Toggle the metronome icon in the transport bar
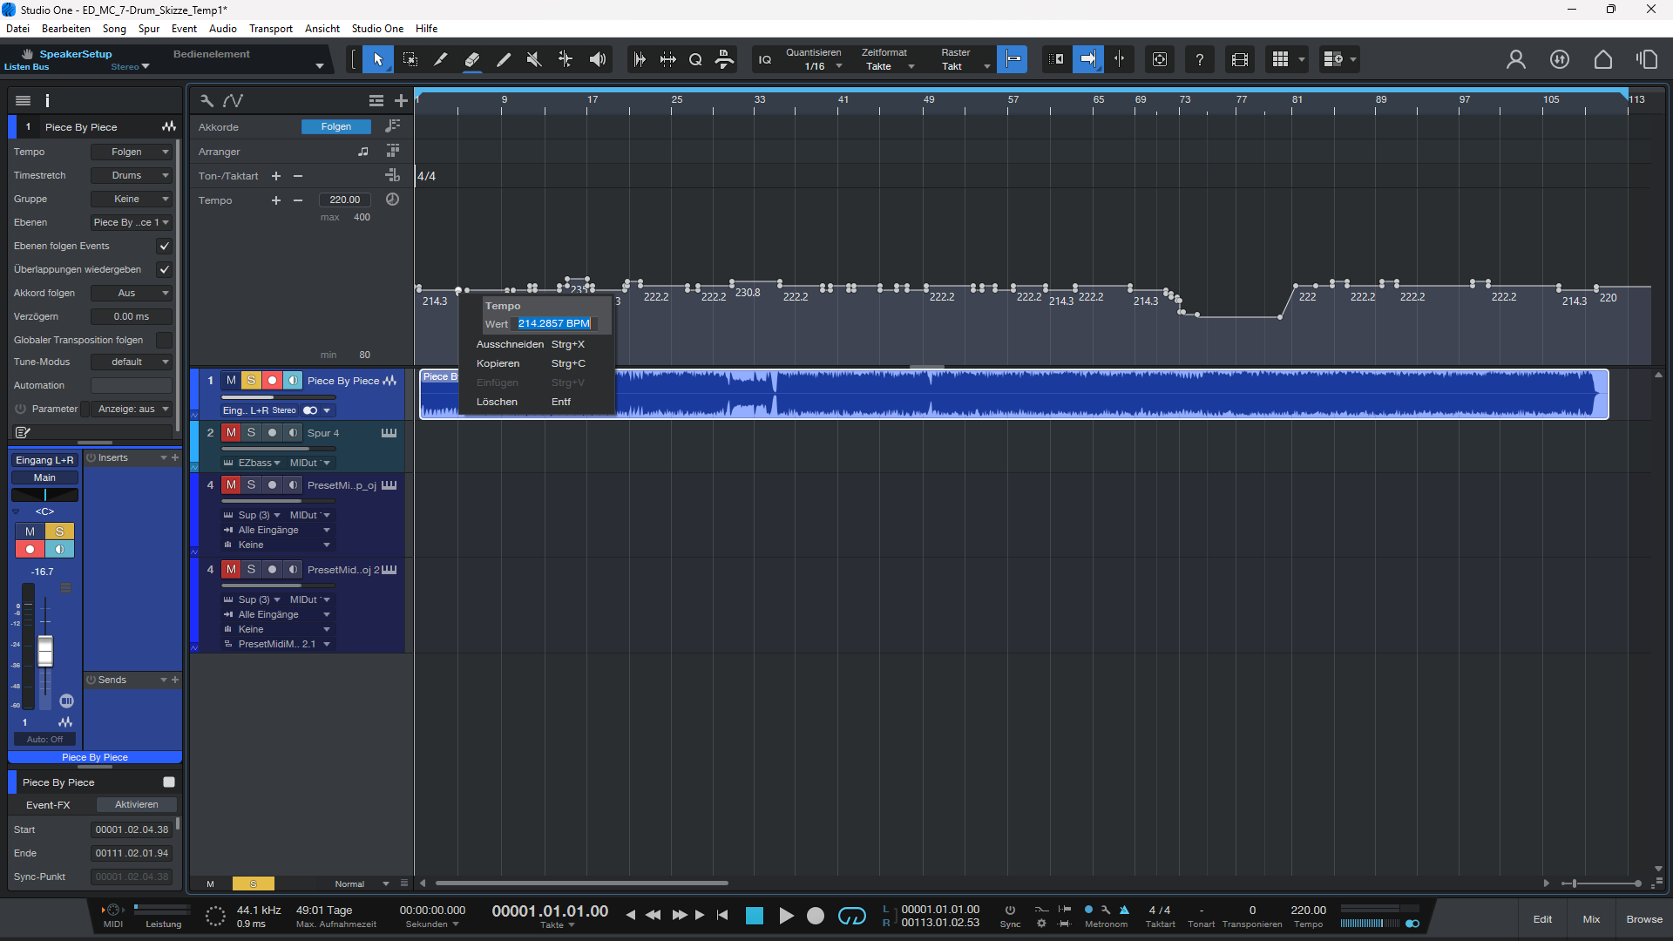The height and width of the screenshot is (941, 1673). (x=1124, y=910)
